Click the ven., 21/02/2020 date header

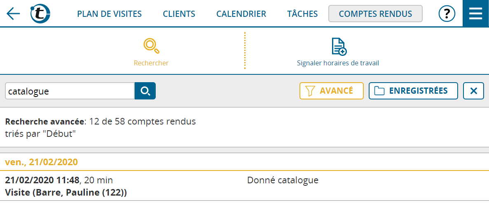tap(42, 162)
